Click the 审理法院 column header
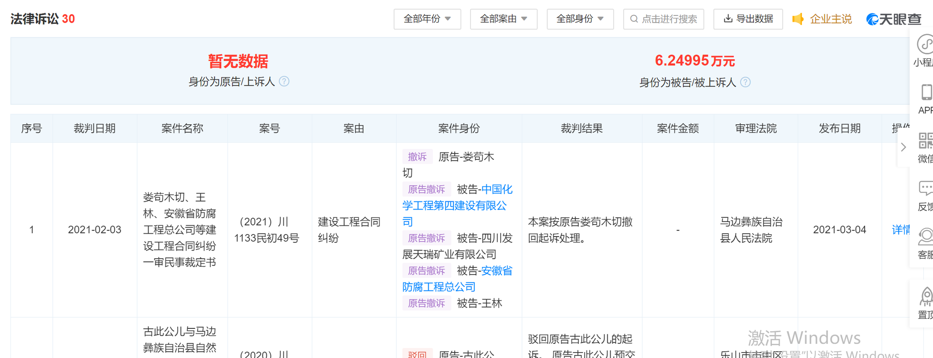 [x=756, y=128]
